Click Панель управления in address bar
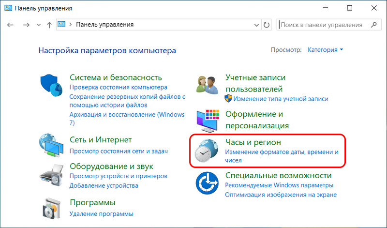The height and width of the screenshot is (228, 387). pyautogui.click(x=104, y=25)
